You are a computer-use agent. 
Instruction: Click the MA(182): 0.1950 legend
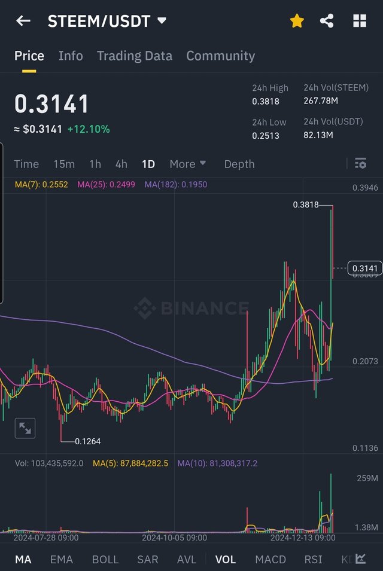(x=176, y=184)
